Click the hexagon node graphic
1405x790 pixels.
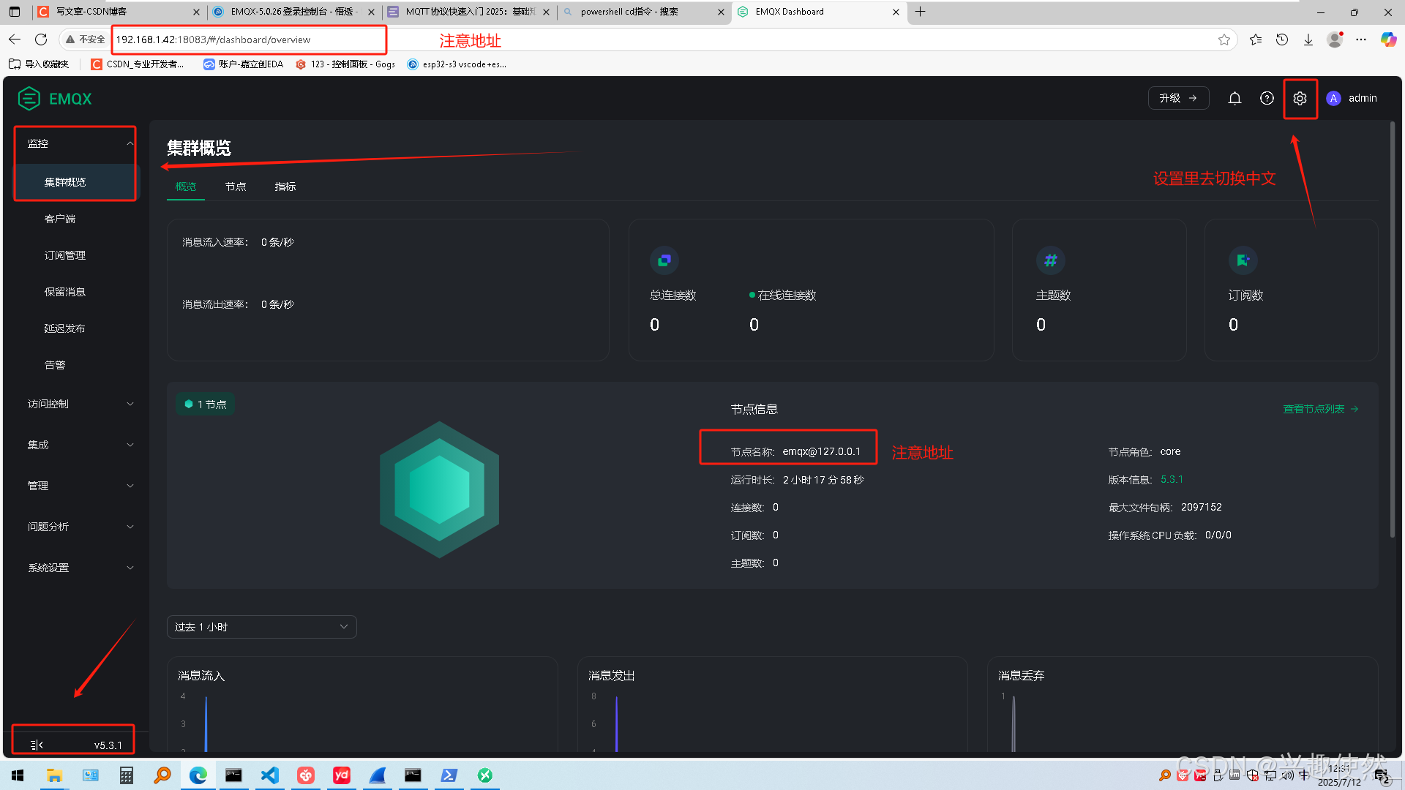pos(439,489)
